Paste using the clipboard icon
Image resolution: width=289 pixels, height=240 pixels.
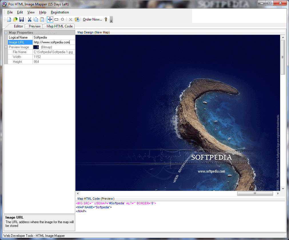[42, 19]
